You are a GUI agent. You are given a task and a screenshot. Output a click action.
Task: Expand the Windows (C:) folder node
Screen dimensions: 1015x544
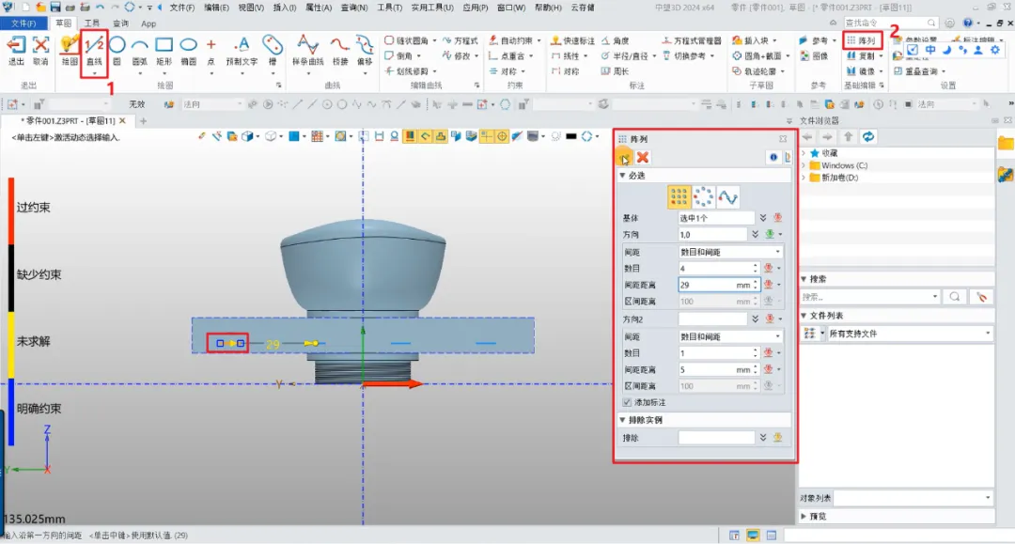coord(804,165)
